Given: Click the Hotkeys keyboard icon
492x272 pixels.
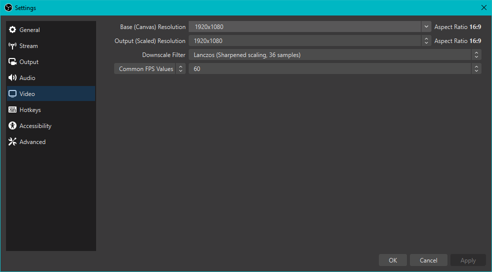Looking at the screenshot, I should click(x=13, y=110).
